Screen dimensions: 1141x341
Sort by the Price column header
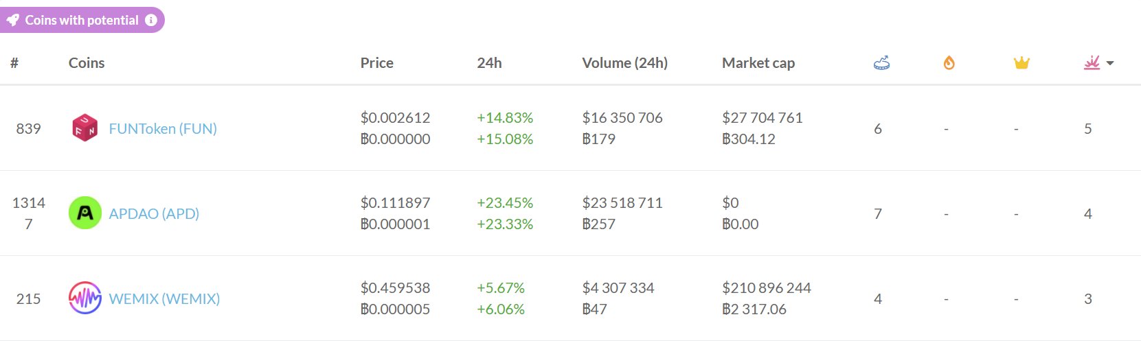(x=376, y=63)
